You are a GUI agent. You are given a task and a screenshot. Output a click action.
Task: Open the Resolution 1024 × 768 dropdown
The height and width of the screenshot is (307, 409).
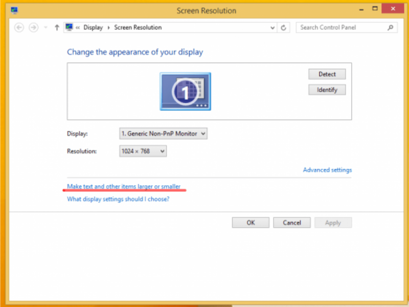pos(143,151)
